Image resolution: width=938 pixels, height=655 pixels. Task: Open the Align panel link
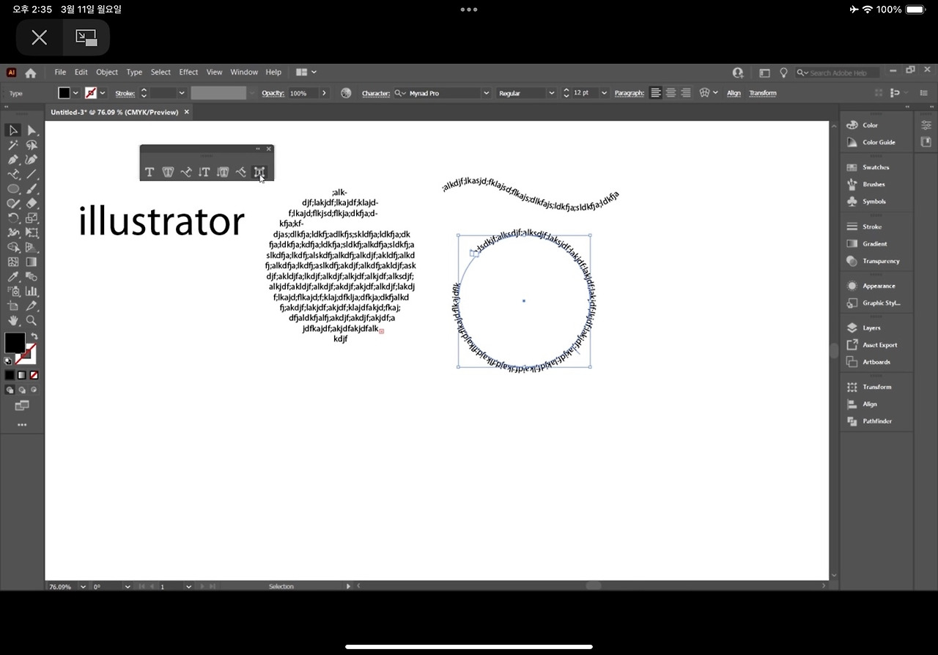(734, 93)
